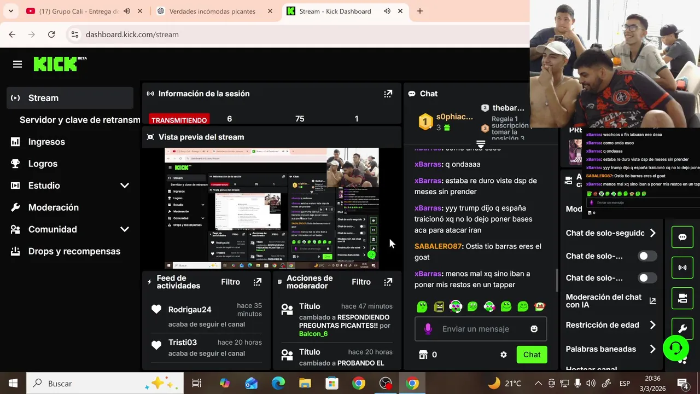
Task: Click the chat bubble quick action button
Action: 682,237
